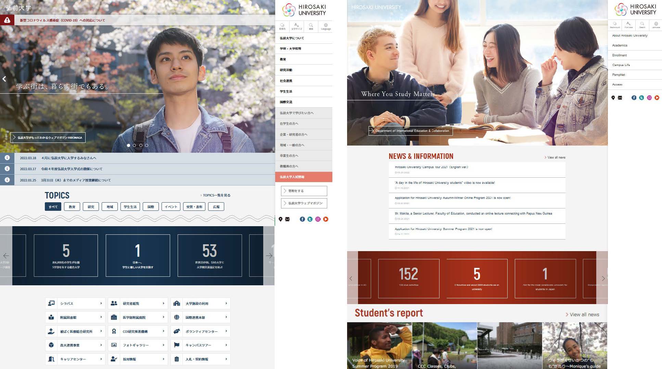Open 弘前大学について menu item

[304, 38]
